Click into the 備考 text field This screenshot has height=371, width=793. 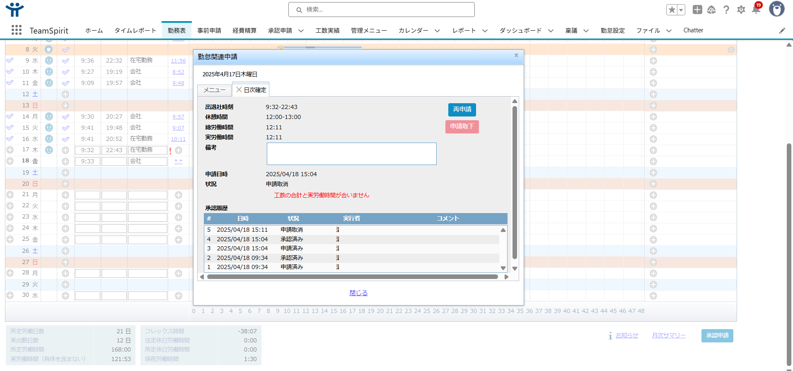351,154
